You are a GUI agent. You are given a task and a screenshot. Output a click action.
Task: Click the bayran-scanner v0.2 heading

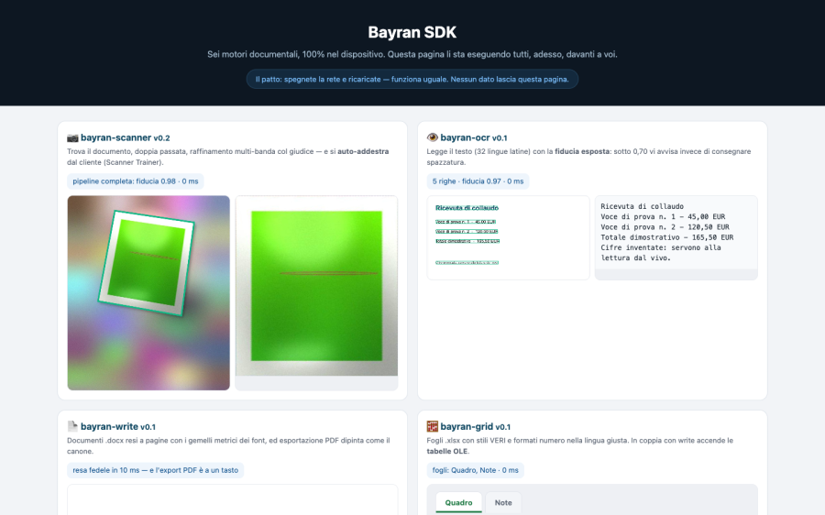126,137
